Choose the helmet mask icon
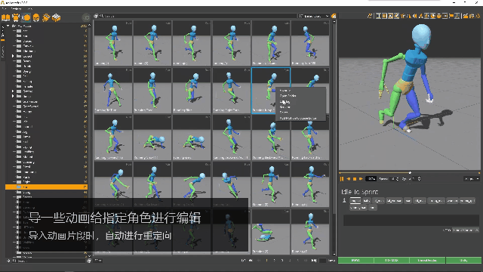Screen dimensions: 483x272 point(36,17)
